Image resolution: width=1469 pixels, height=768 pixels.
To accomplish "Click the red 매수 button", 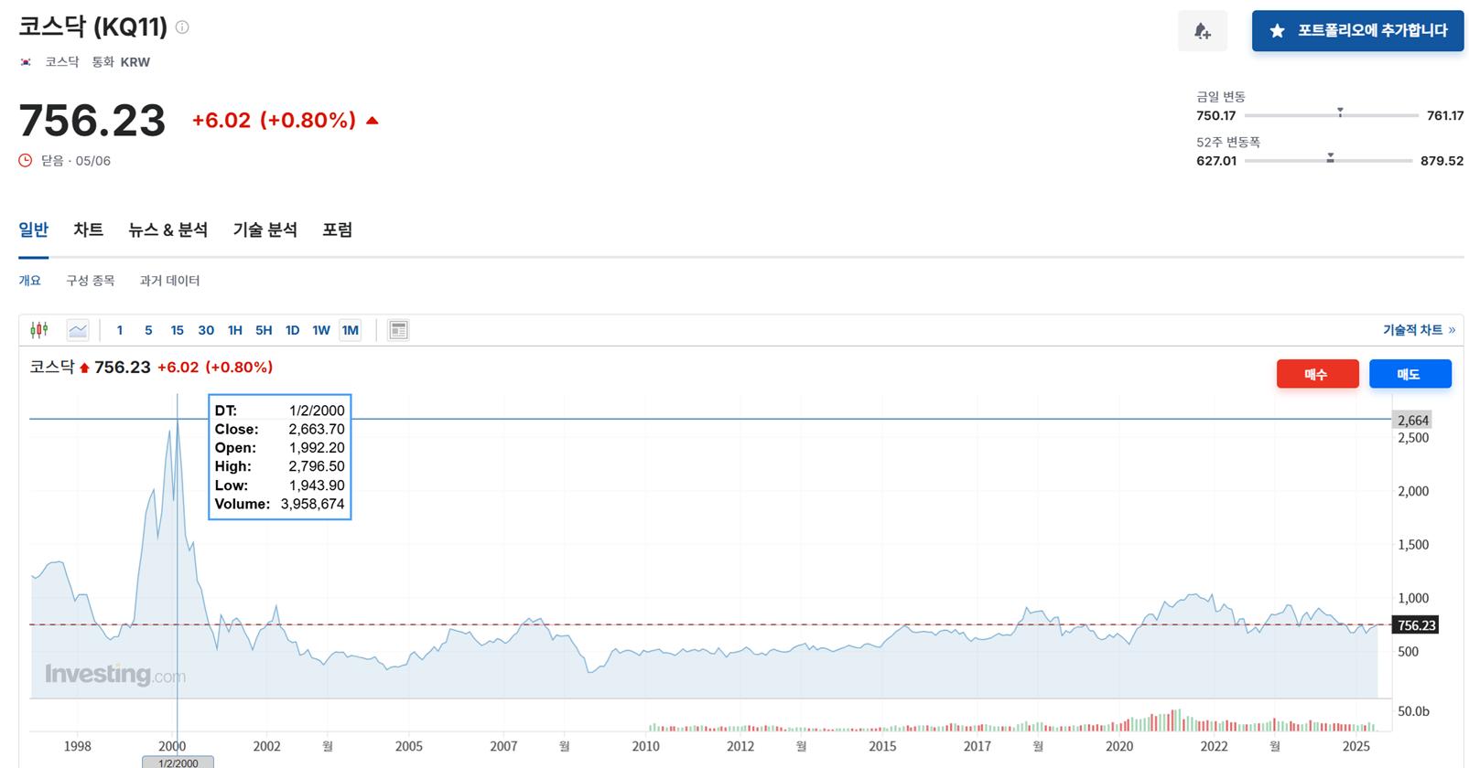I will (x=1317, y=374).
